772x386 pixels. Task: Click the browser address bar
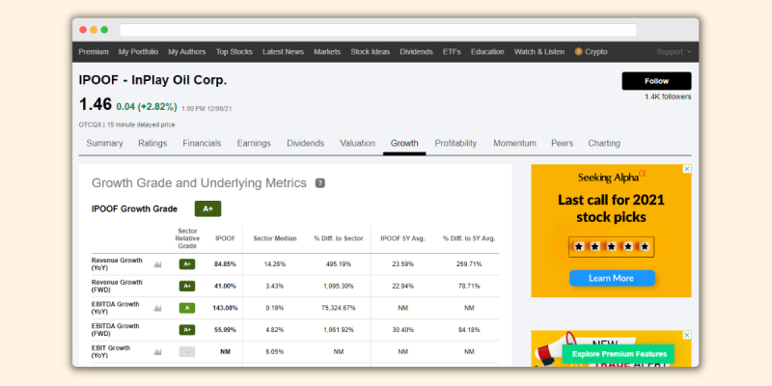coord(378,30)
